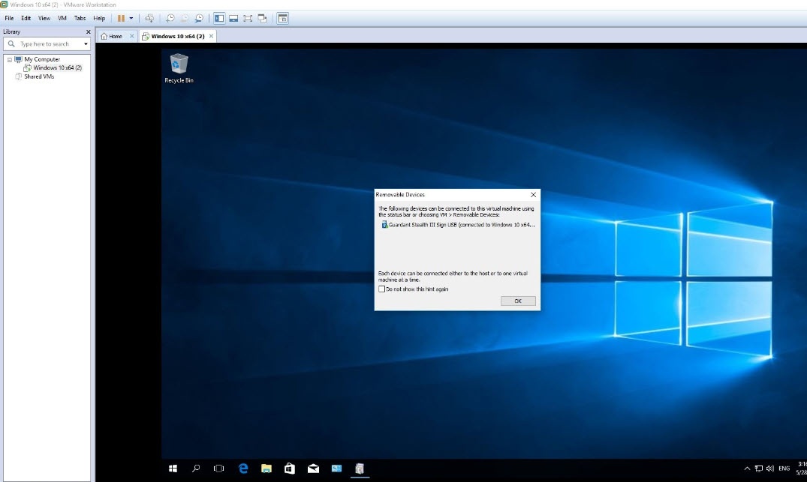Take a snapshot of the virtual machine

click(x=170, y=18)
